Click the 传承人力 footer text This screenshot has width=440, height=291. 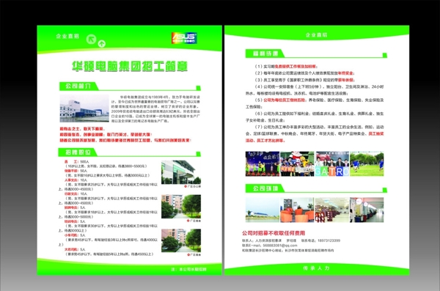[316, 268]
